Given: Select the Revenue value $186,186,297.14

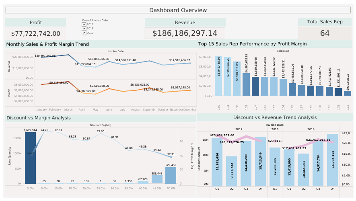Looking at the screenshot, I should [185, 33].
